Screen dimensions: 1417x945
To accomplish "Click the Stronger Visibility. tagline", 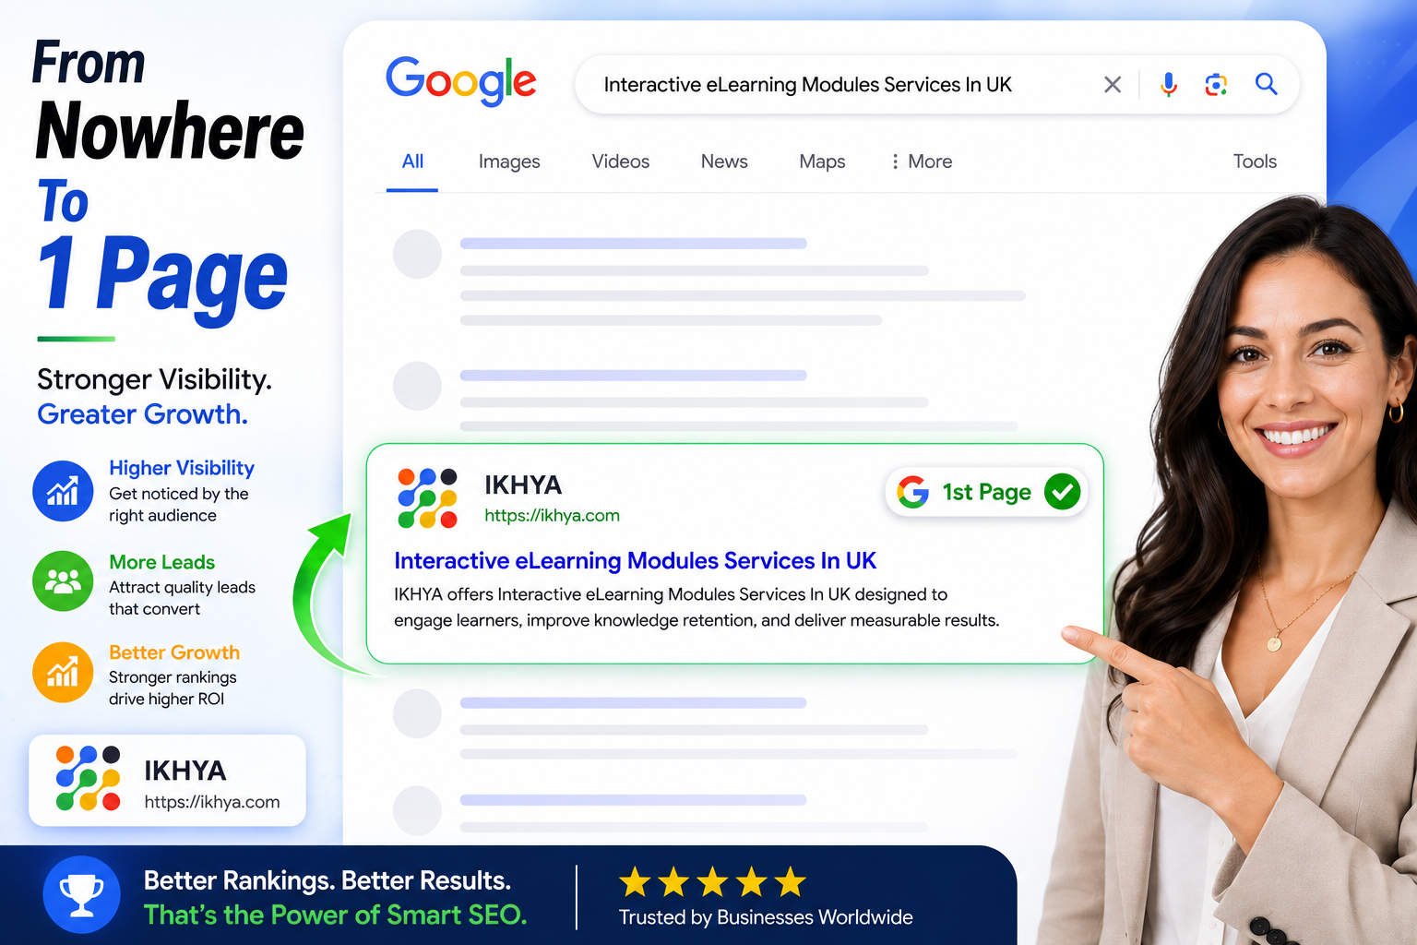I will [x=155, y=379].
